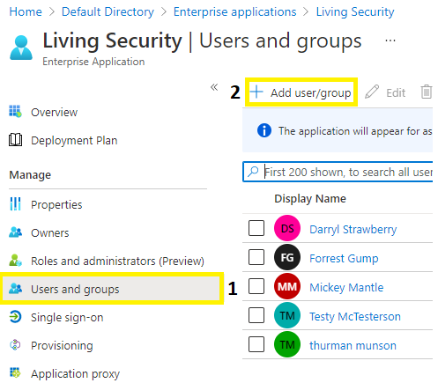Viewport: 438px width, 383px height.
Task: Open the Provisioning menu item
Action: pyautogui.click(x=62, y=345)
